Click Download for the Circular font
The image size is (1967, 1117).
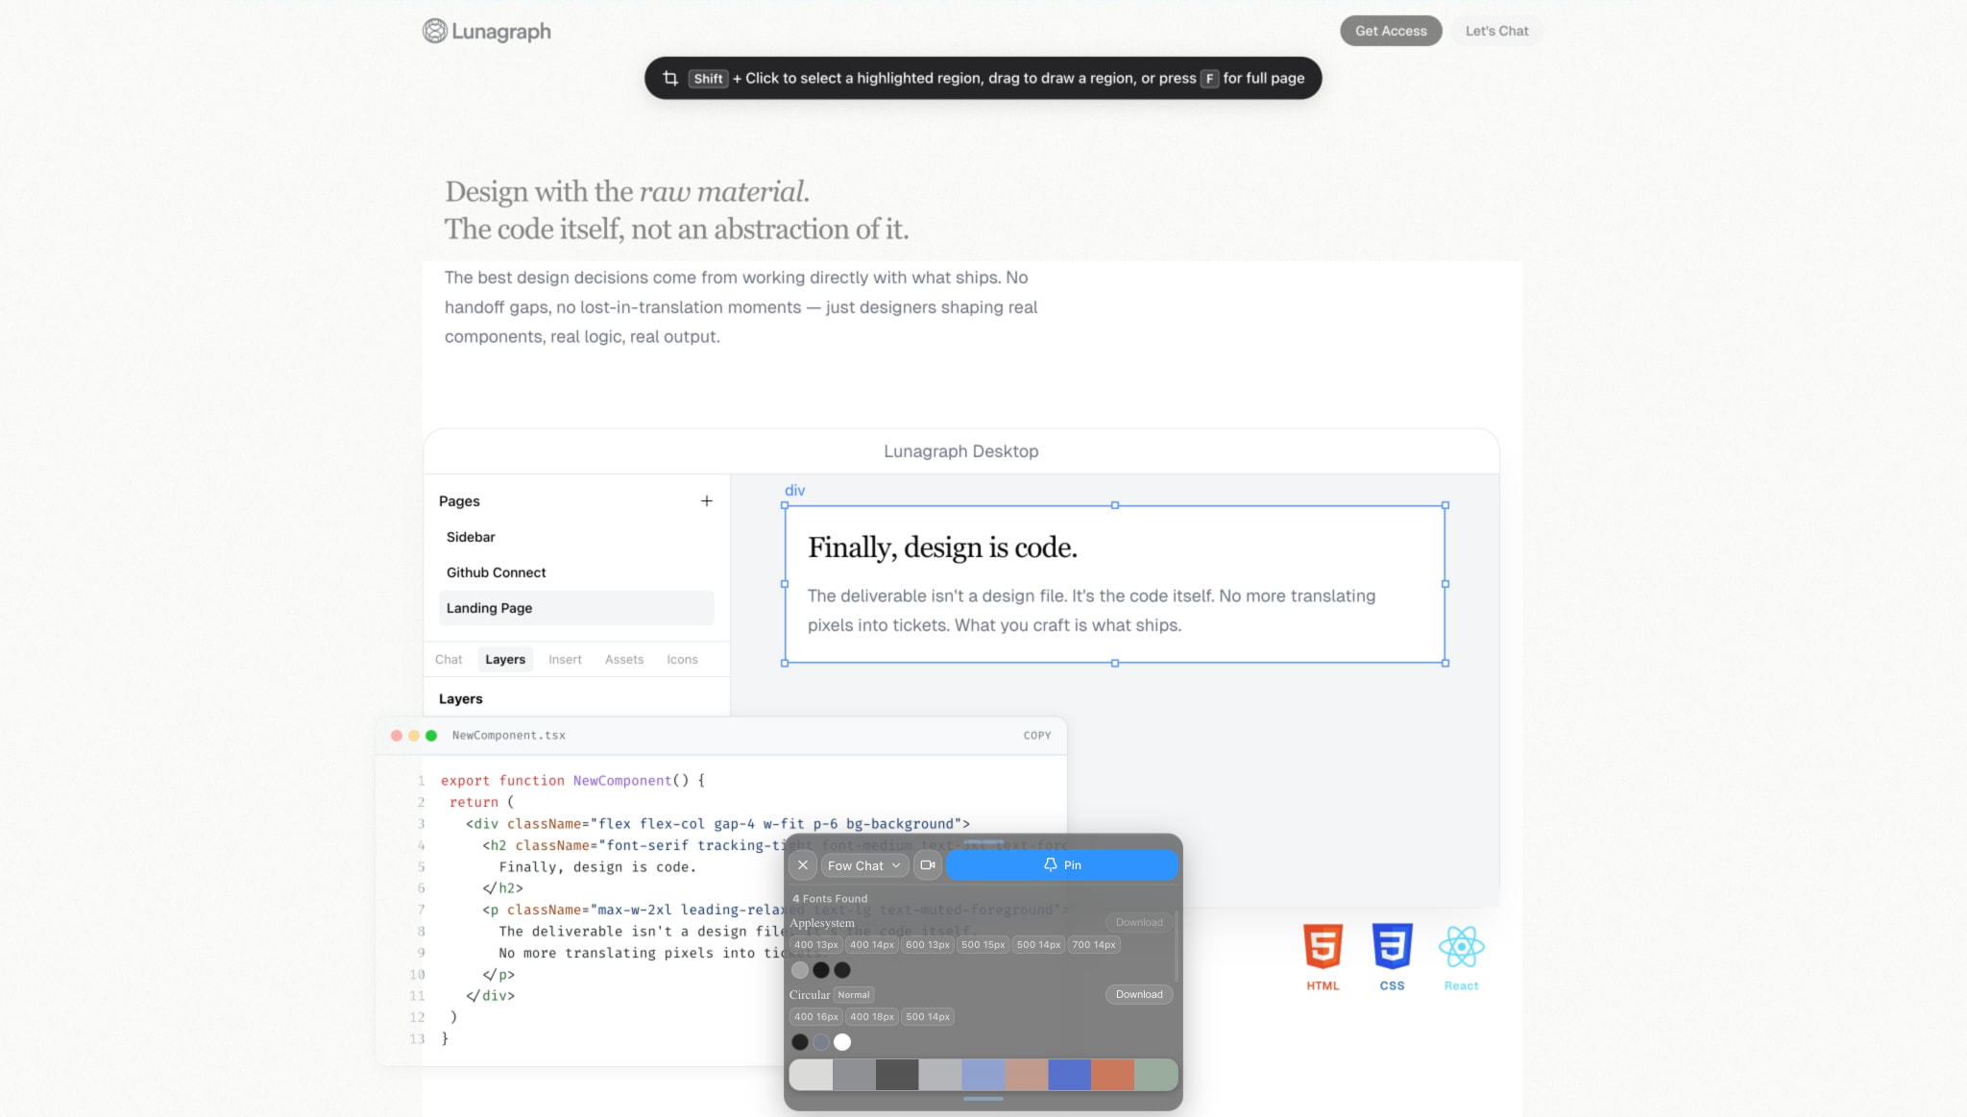1139,994
